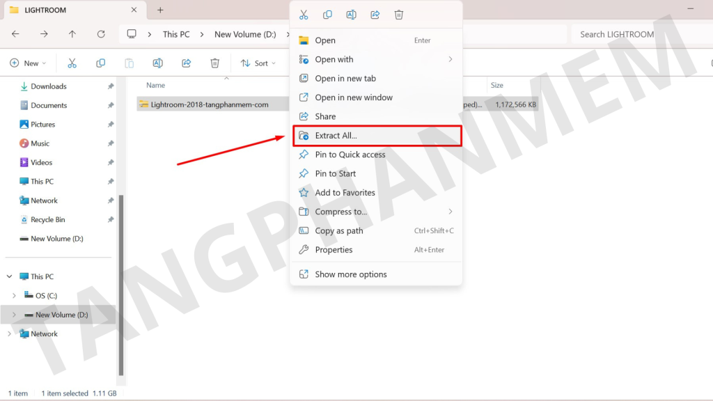Select the Lightroom-2018-tangphanmem-com file

pos(210,104)
